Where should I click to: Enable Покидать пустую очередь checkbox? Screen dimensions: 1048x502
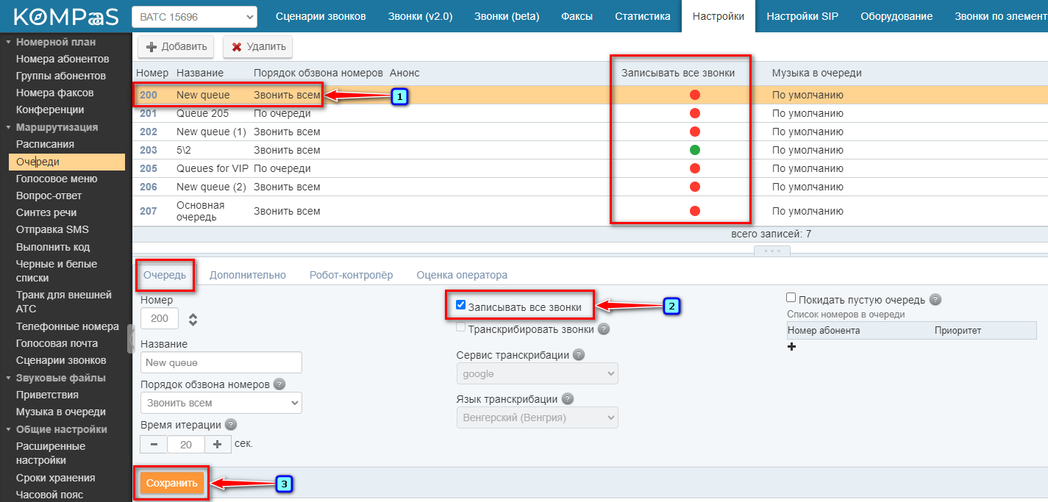[x=791, y=298]
